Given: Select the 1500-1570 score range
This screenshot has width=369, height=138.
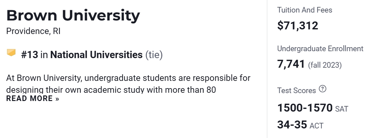Looking at the screenshot, I should point(305,108).
